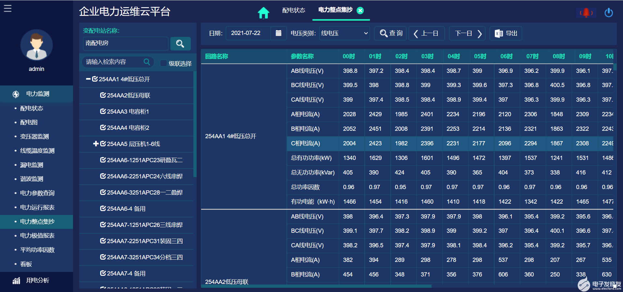Open 电力参数查询 in the sidebar
The height and width of the screenshot is (292, 623).
[37, 193]
